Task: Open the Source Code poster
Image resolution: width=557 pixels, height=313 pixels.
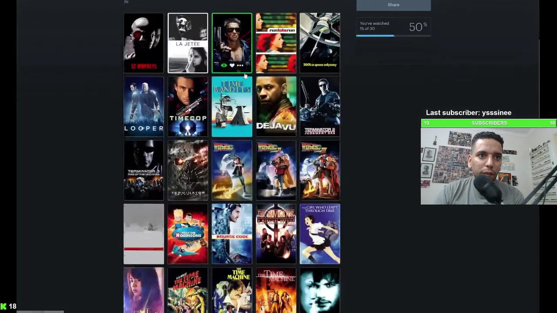Action: click(232, 234)
